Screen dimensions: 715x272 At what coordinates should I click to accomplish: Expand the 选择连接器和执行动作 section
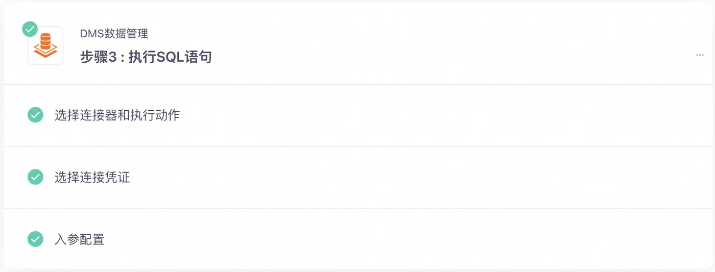point(358,115)
